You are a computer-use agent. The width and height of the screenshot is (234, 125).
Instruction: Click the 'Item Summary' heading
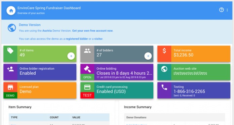coord(20,107)
